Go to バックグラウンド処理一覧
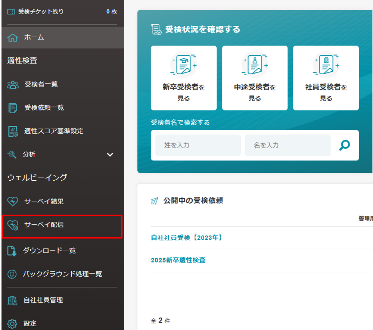 coord(63,274)
